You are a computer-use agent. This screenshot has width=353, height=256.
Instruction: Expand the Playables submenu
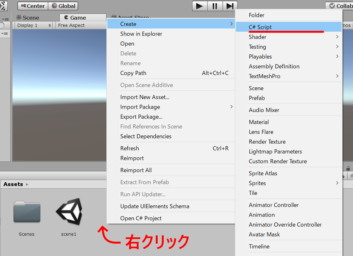(289, 57)
